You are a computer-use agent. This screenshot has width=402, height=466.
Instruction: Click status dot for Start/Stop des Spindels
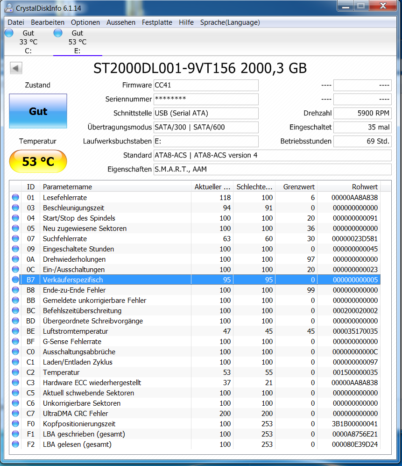(15, 218)
